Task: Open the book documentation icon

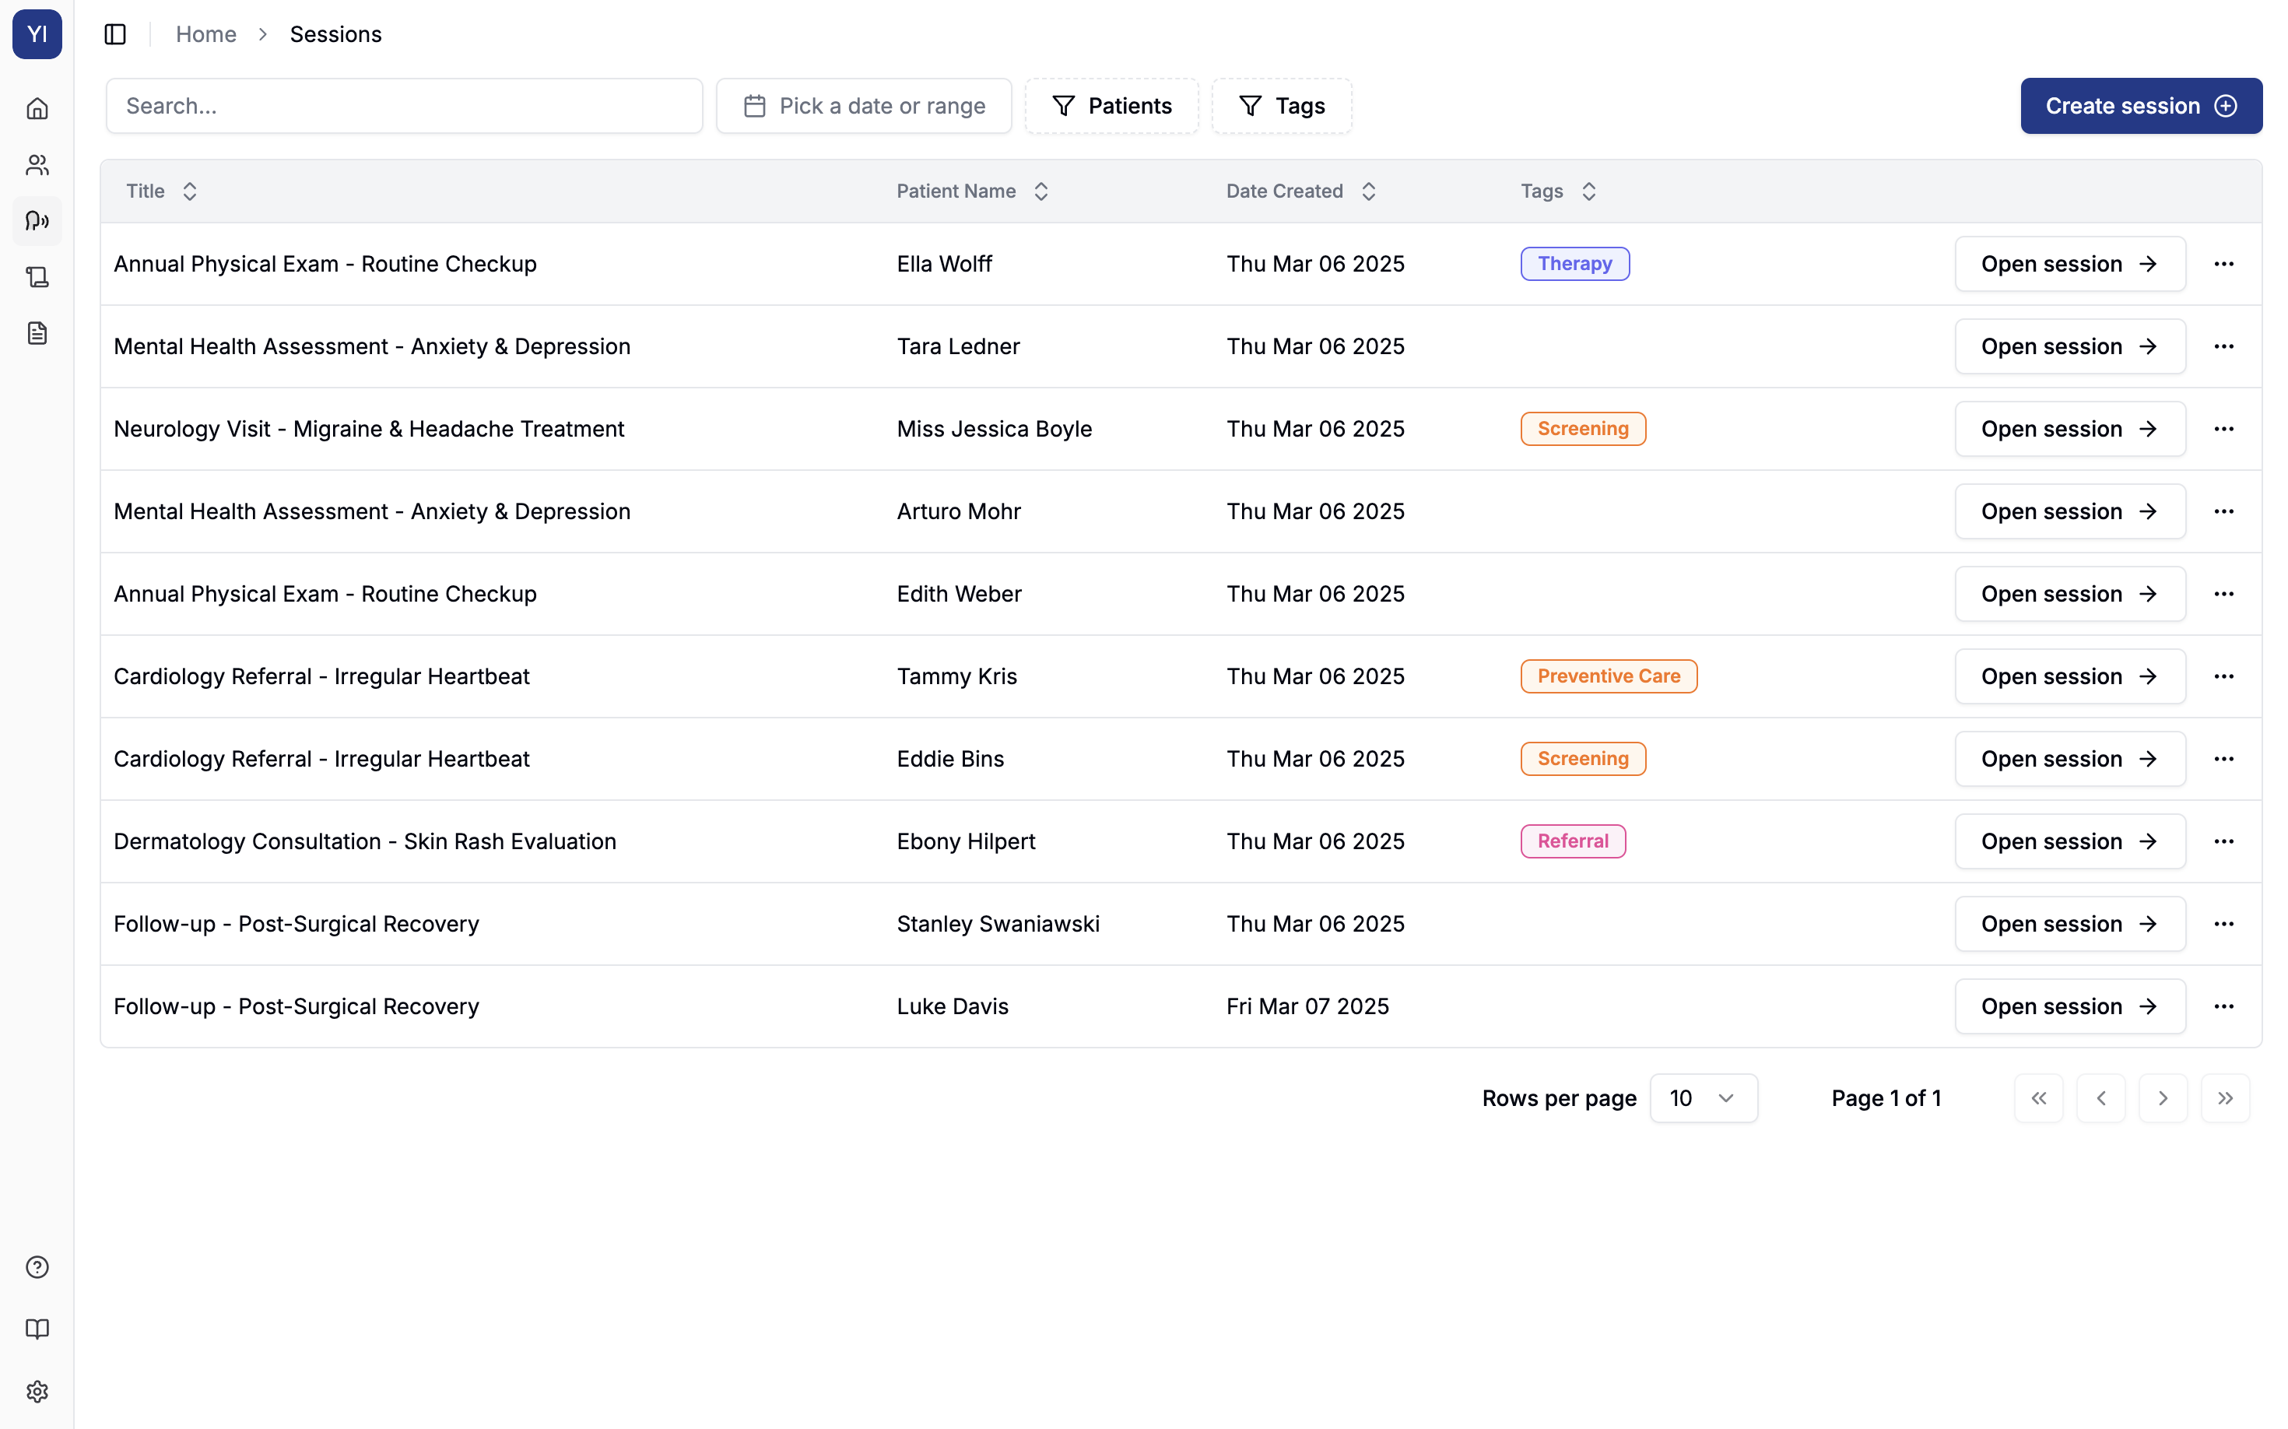Action: tap(37, 1329)
